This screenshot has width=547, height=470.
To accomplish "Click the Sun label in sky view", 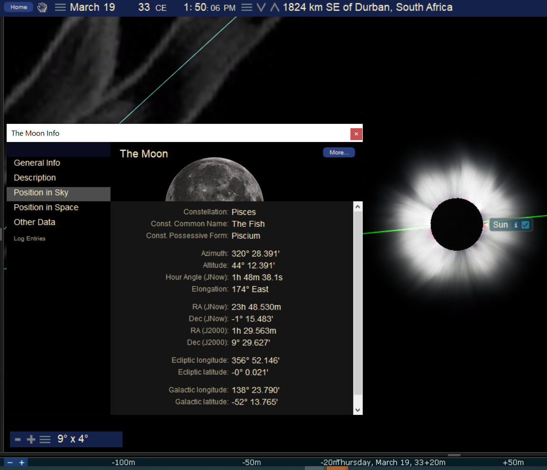I will (500, 225).
